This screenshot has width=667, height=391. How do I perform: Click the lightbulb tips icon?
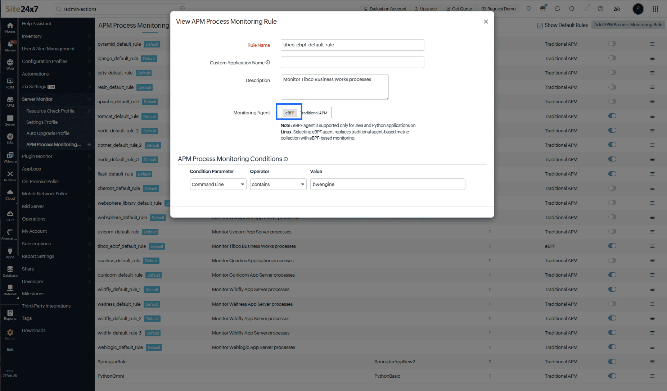click(x=528, y=9)
